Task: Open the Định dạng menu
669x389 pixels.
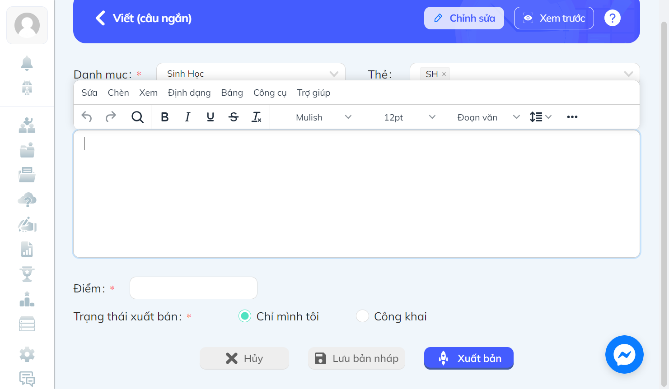Action: (x=189, y=93)
